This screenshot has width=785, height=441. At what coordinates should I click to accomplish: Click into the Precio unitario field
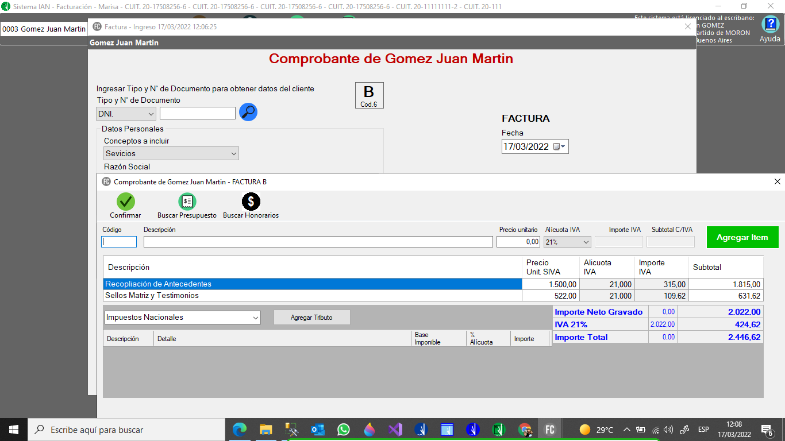coord(518,242)
